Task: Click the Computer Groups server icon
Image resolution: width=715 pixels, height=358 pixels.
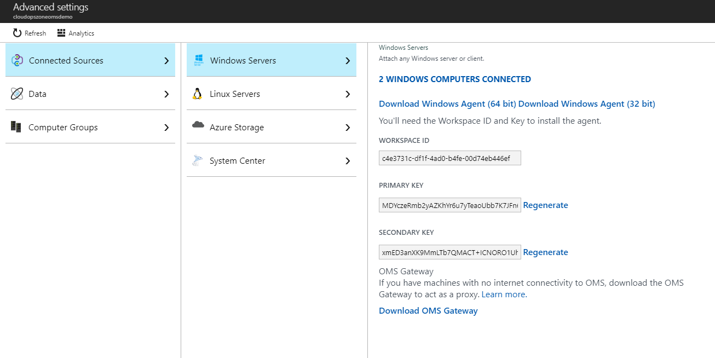Action: coord(16,127)
